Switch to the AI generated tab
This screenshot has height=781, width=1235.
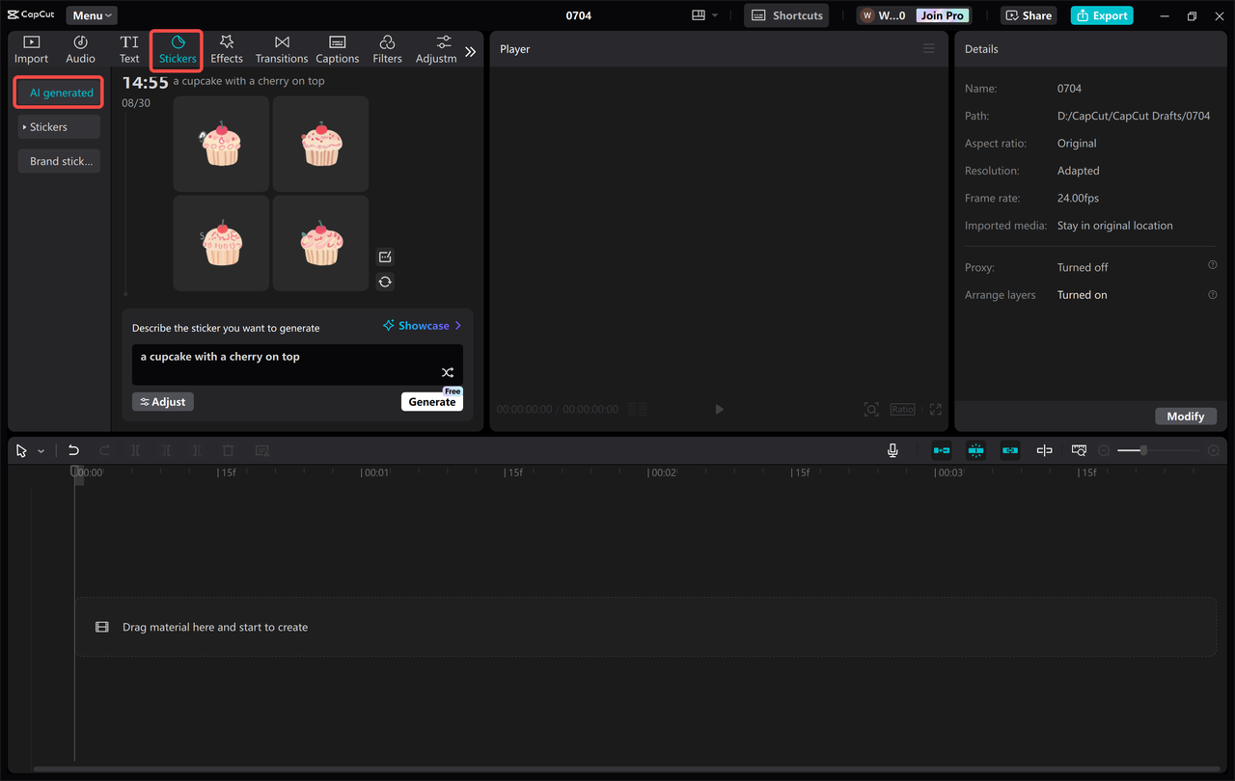(58, 92)
